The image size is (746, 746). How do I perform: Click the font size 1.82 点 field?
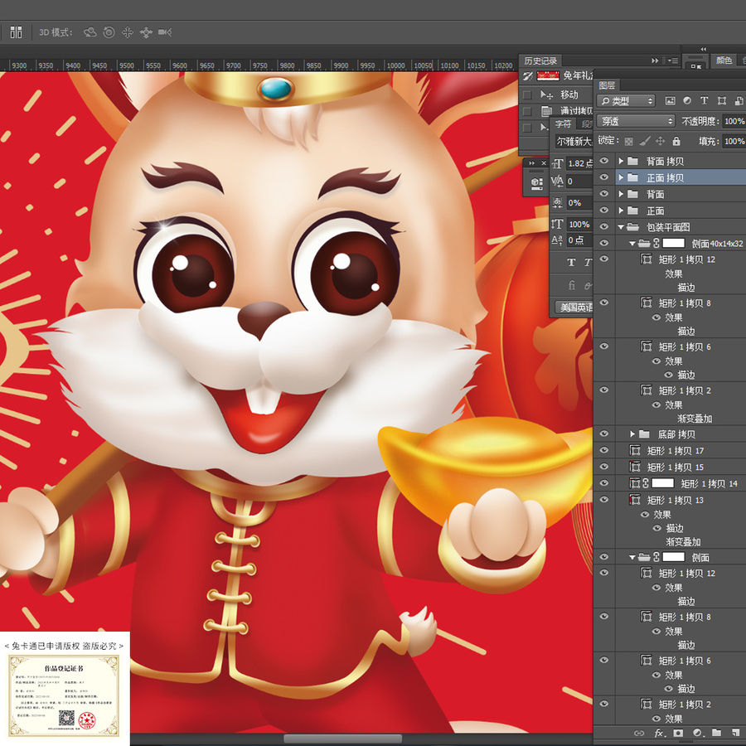coord(579,163)
